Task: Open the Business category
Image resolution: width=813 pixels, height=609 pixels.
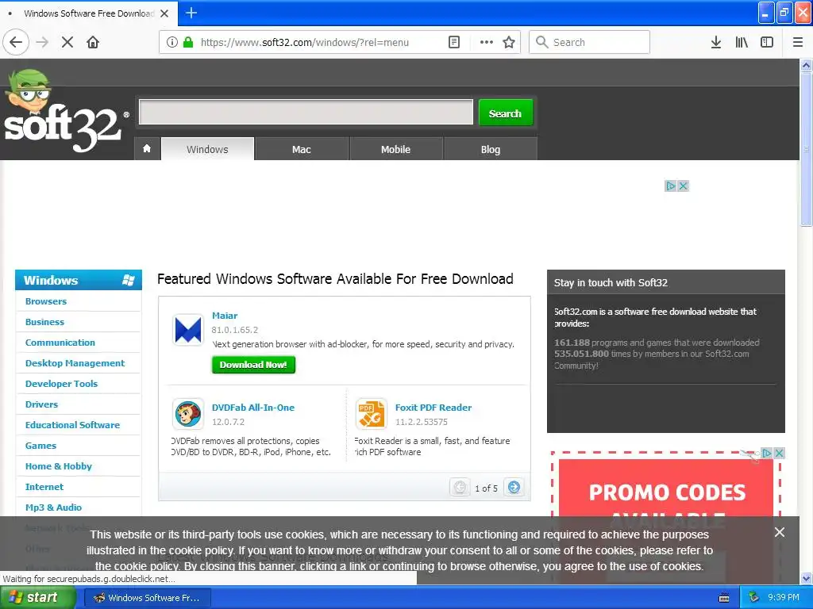Action: pos(44,322)
